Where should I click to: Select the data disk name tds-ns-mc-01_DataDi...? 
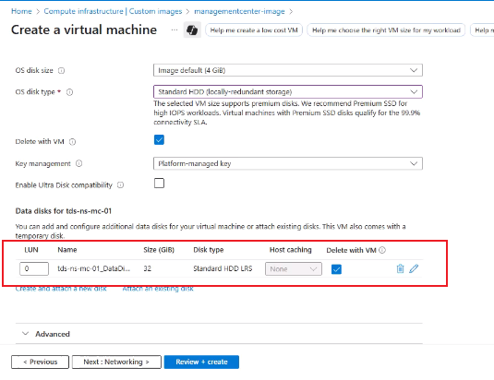(93, 268)
